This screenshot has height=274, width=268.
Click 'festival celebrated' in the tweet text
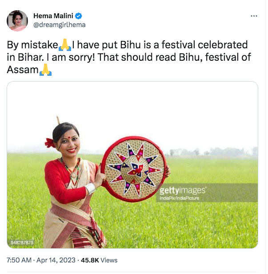(x=204, y=45)
